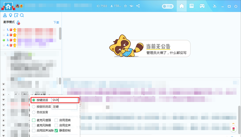
Task: Click the location pin icon in the left toolbar
Action: [11, 15]
